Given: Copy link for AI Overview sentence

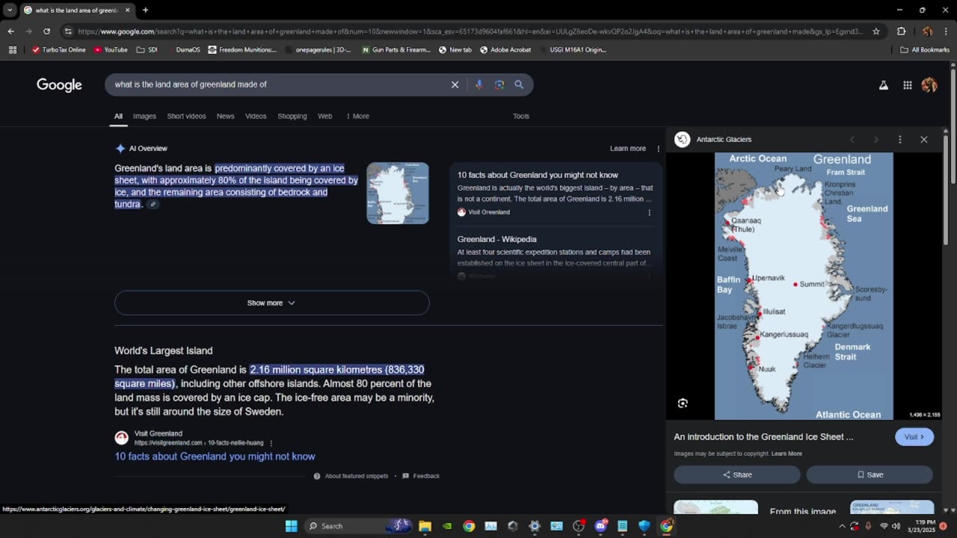Looking at the screenshot, I should pyautogui.click(x=153, y=205).
